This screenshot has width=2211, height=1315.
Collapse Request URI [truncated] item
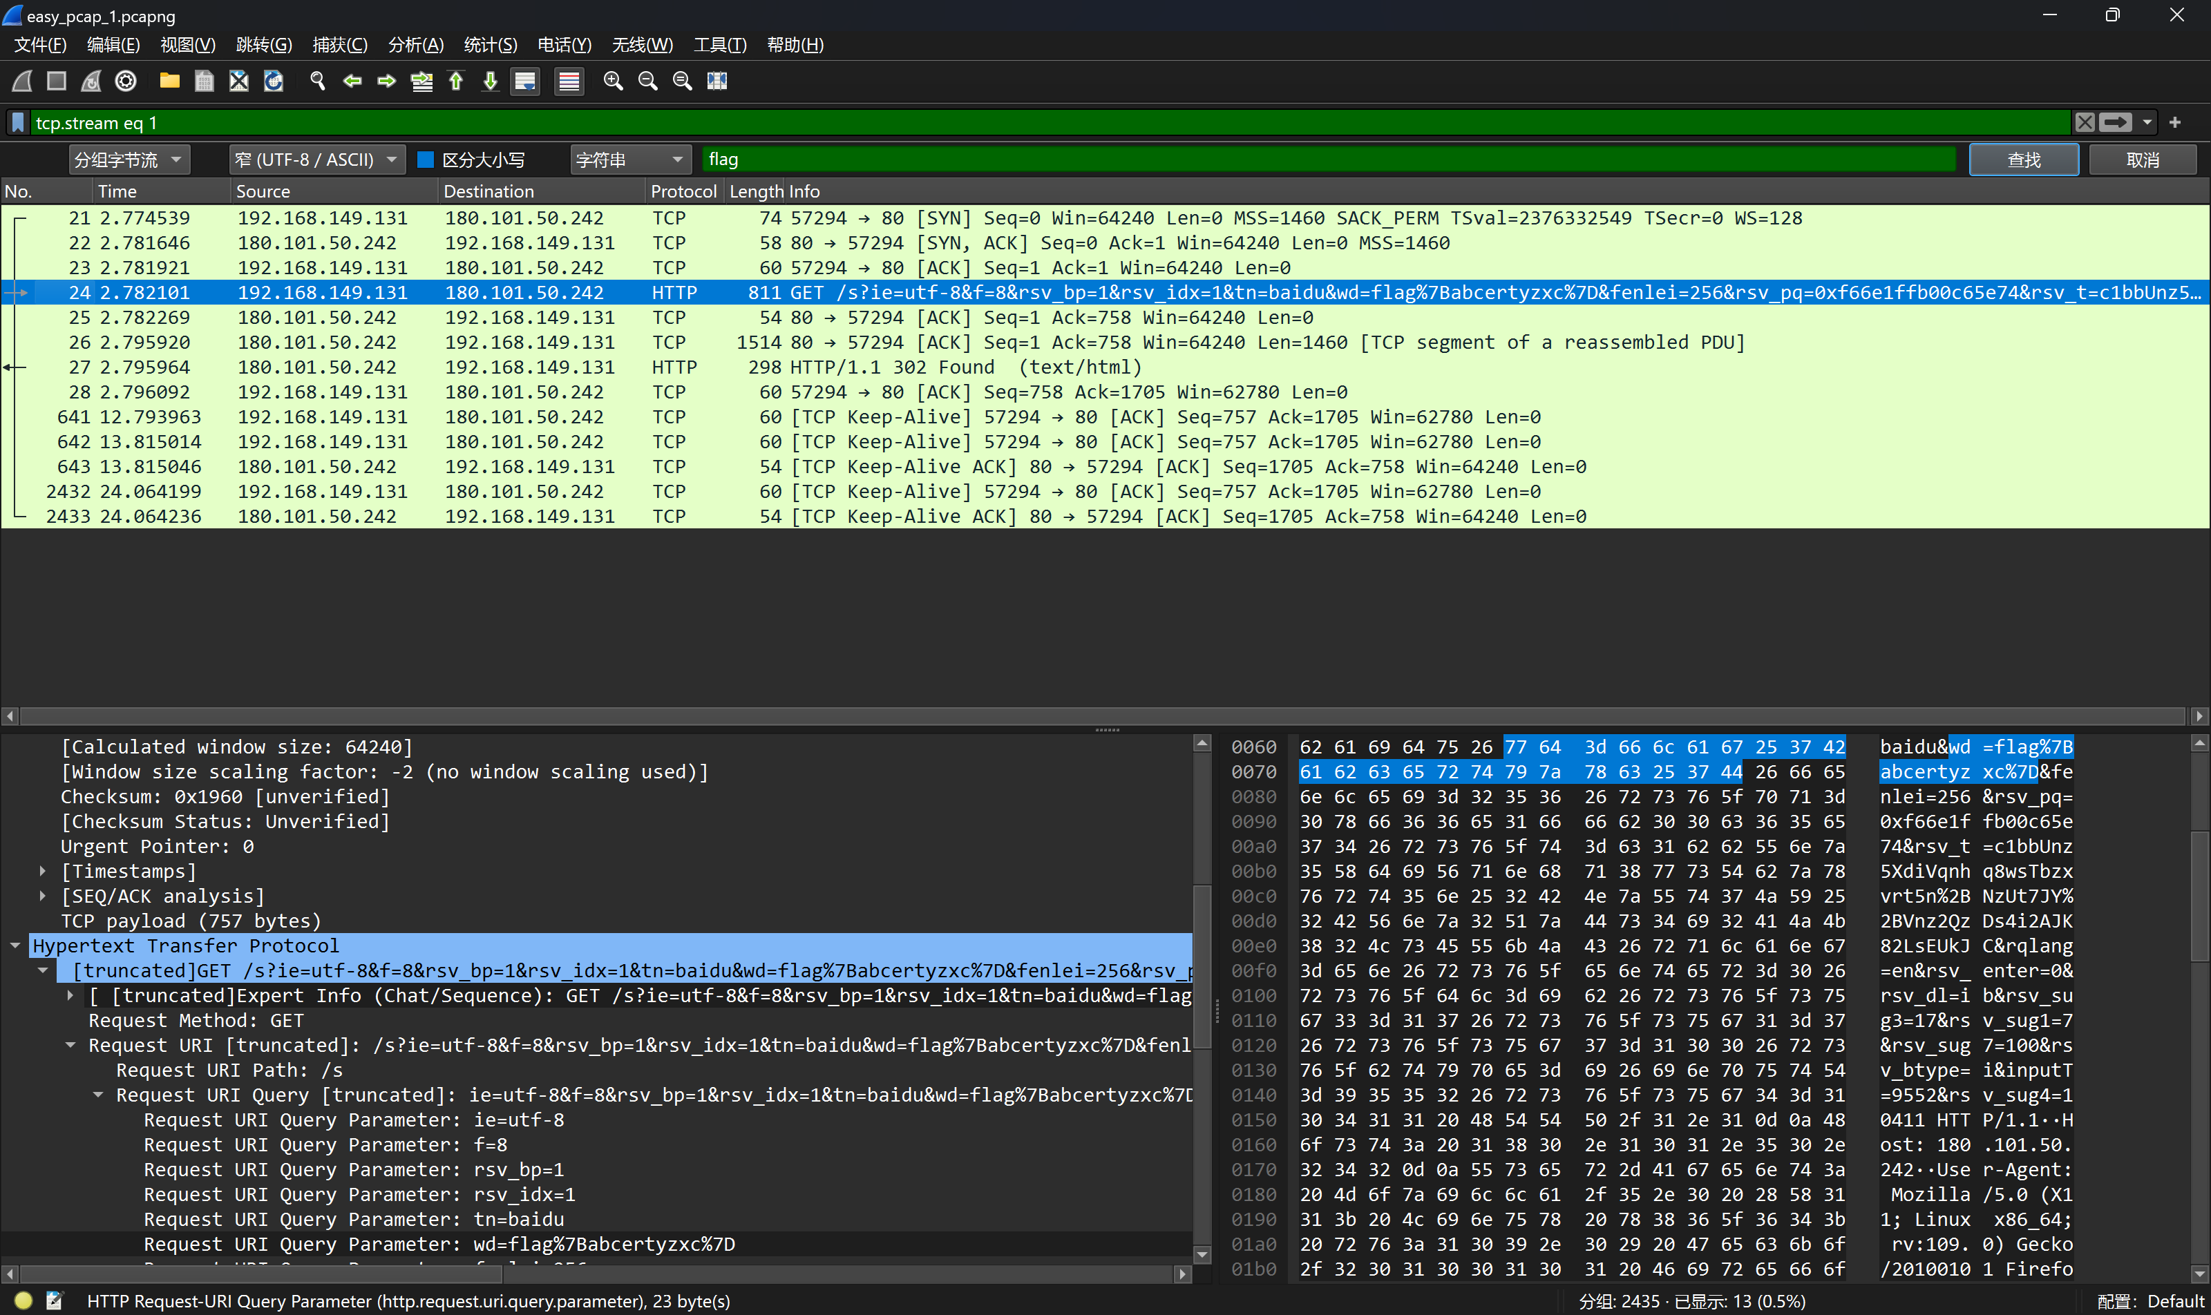click(x=70, y=1045)
